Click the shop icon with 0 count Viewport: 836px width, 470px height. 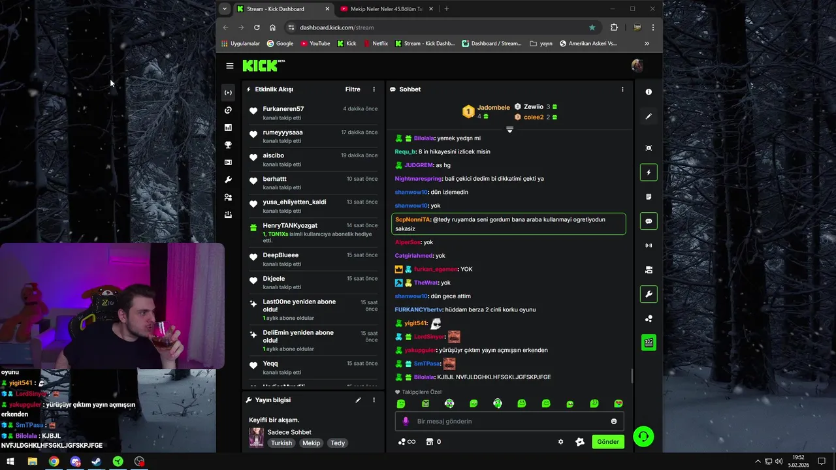(434, 442)
